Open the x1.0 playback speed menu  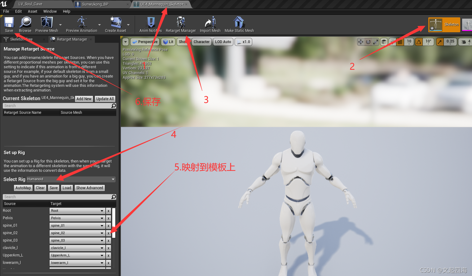click(x=243, y=42)
